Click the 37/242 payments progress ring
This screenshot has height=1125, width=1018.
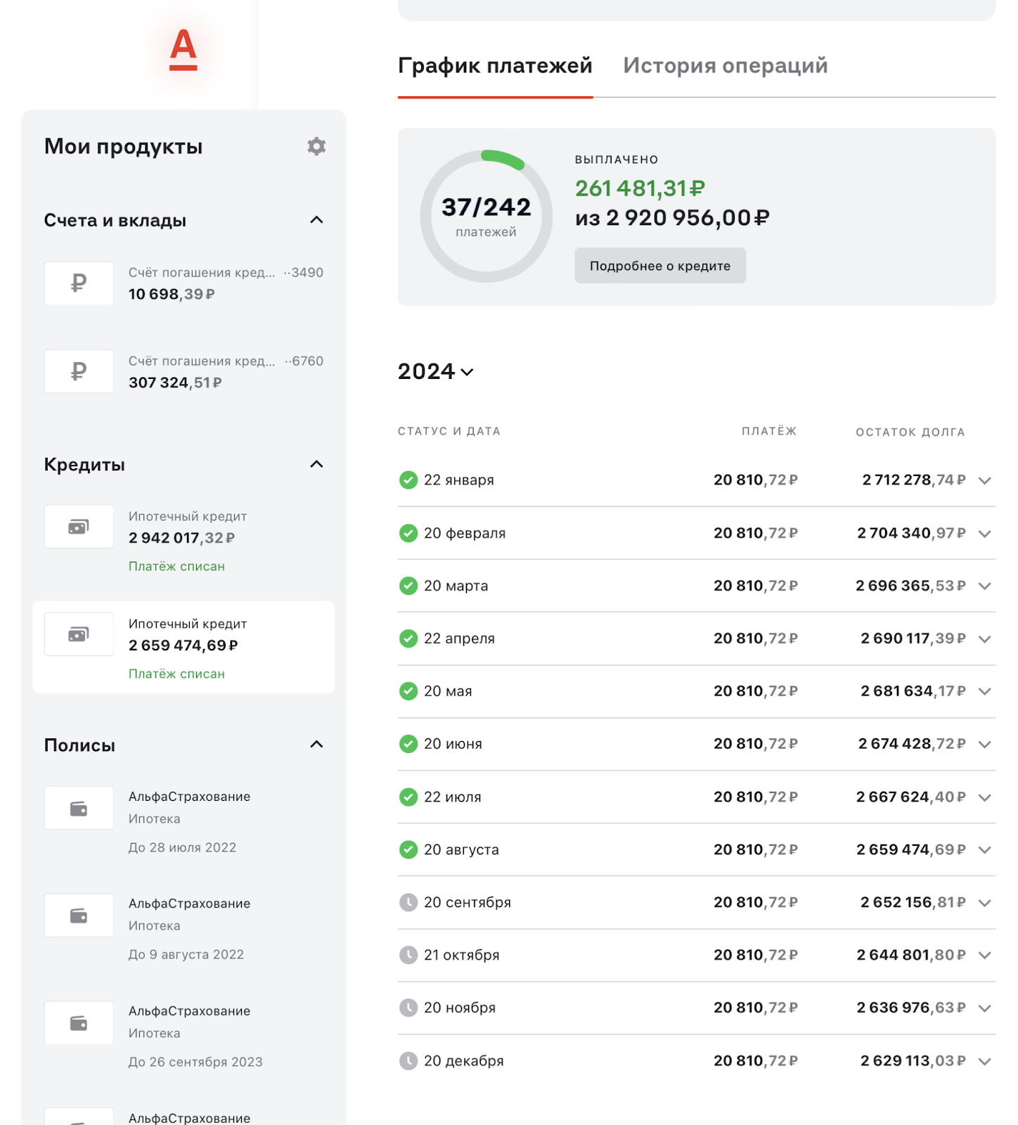(x=486, y=216)
